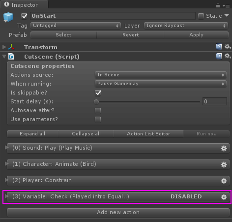The image size is (232, 222).
Task: Click the Character: Animate action gear icon
Action: click(224, 164)
